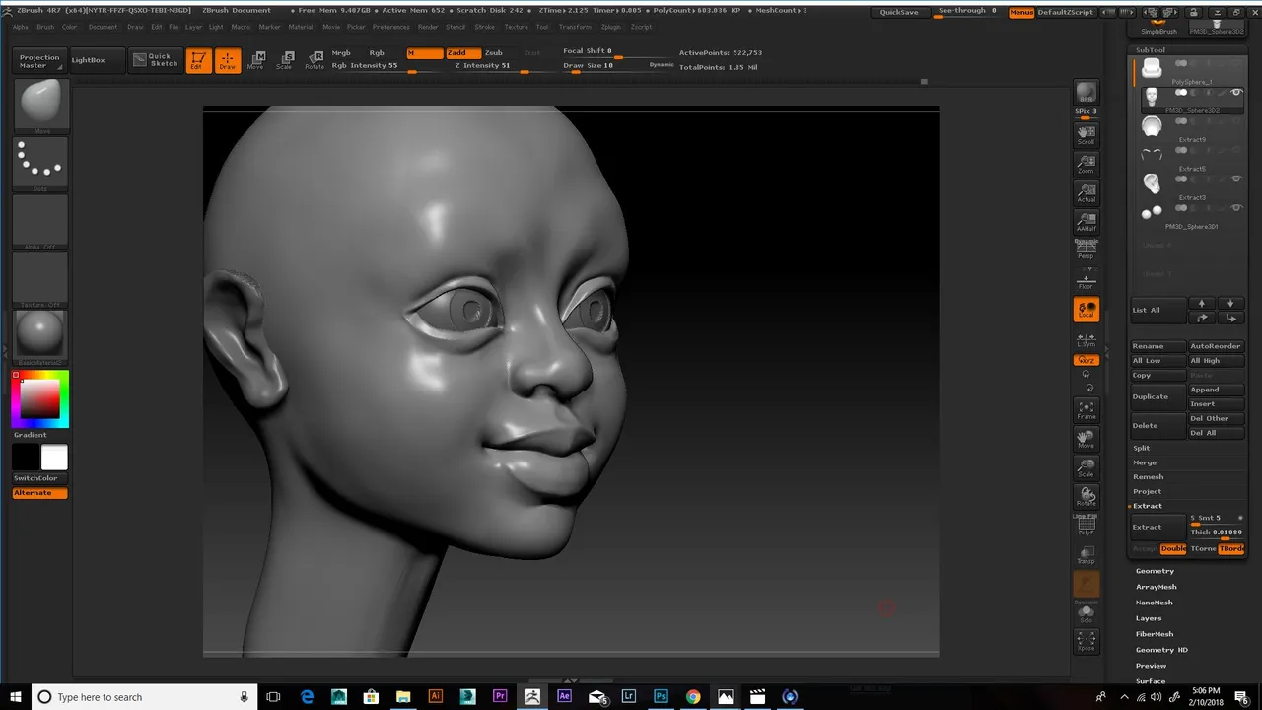The height and width of the screenshot is (710, 1262).
Task: Click the Xpose icon
Action: [x=1086, y=641]
